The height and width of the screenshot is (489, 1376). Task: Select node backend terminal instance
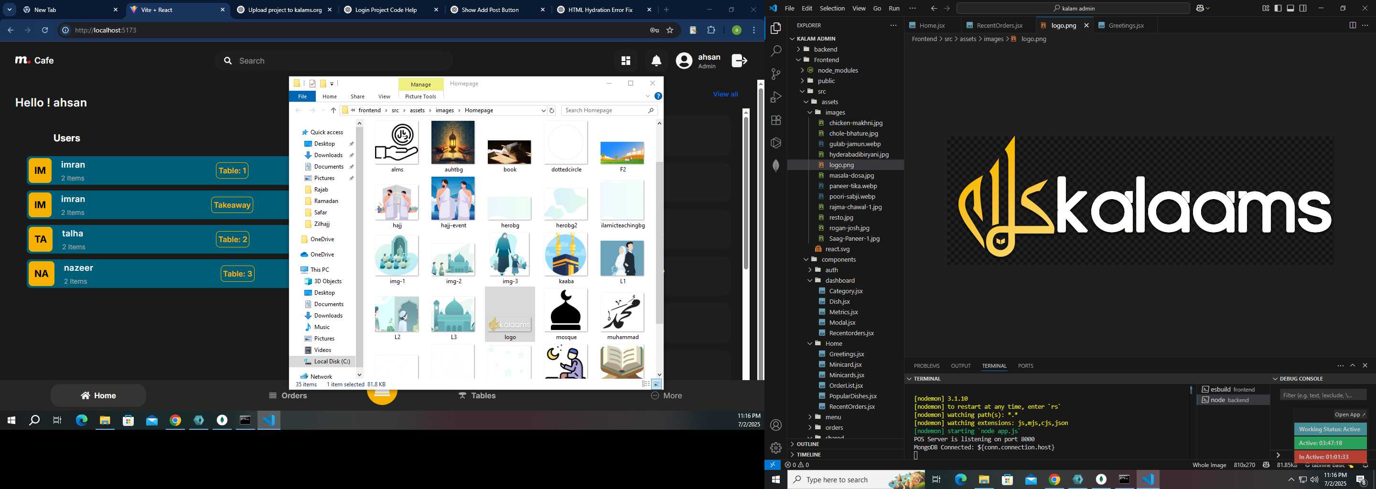(1233, 400)
